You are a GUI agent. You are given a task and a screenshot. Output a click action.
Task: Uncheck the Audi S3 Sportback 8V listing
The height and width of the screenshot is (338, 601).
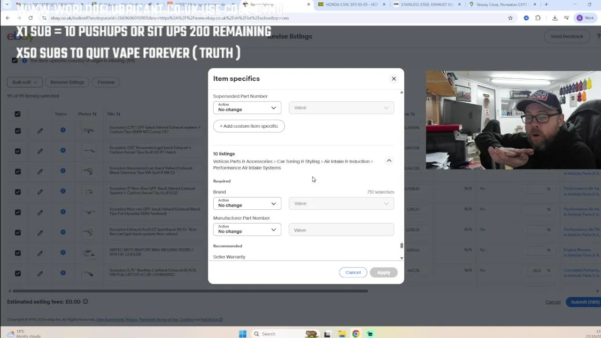pos(17,232)
